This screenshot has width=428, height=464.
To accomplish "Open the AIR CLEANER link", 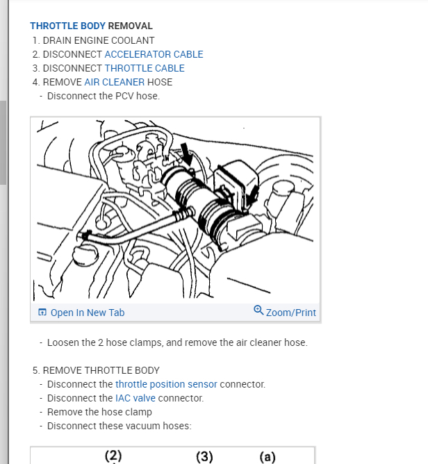I will (115, 82).
